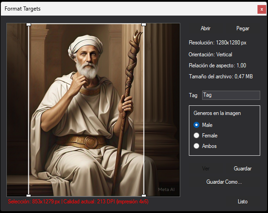Click the bottom-right crop selection handle
The height and width of the screenshot is (213, 268).
coord(144,195)
